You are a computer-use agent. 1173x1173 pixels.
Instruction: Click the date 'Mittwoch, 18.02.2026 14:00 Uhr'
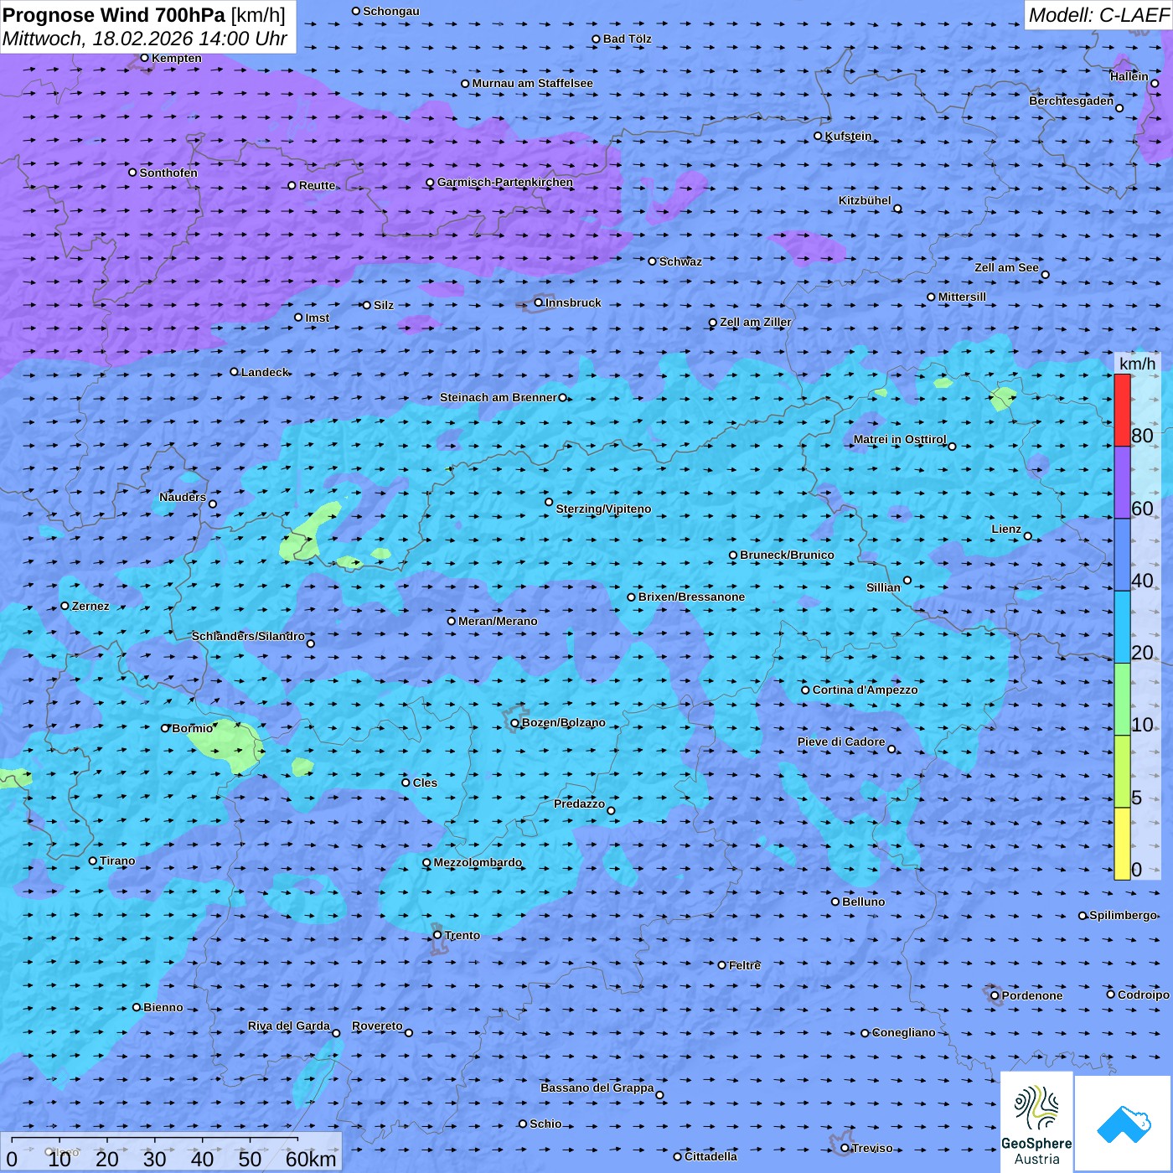(x=145, y=39)
